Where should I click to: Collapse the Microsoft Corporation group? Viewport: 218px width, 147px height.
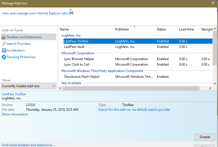coord(77,53)
